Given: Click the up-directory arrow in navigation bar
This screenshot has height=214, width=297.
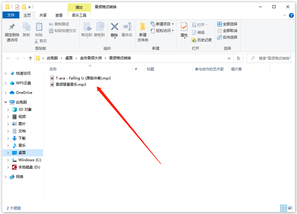Looking at the screenshot, I should click(x=30, y=58).
